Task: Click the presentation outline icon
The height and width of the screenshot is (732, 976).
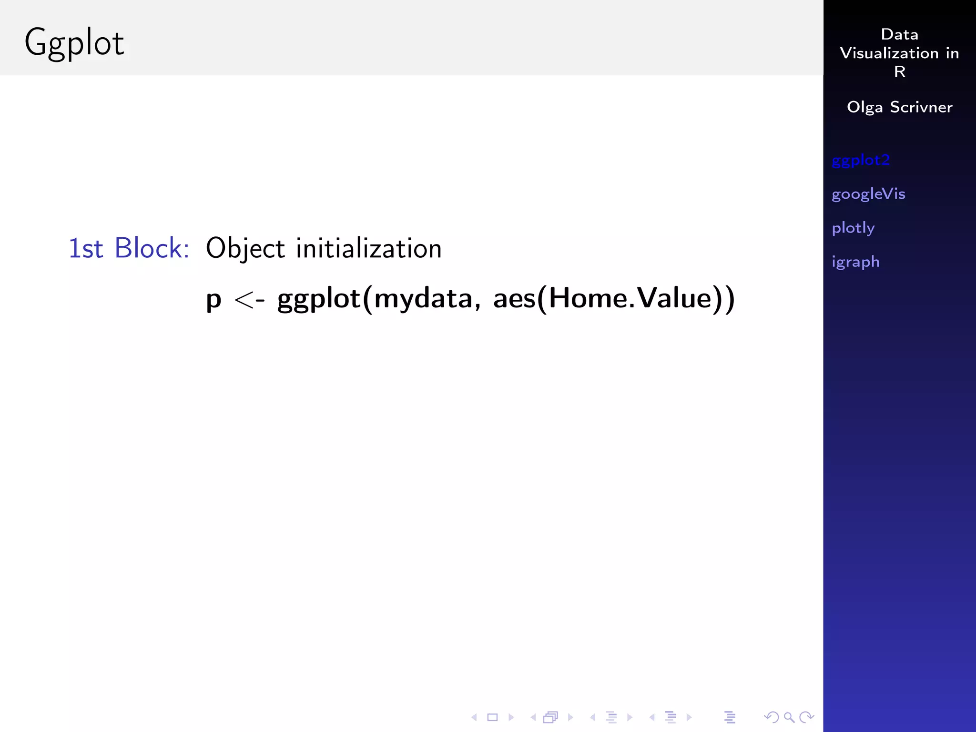Action: (x=730, y=717)
